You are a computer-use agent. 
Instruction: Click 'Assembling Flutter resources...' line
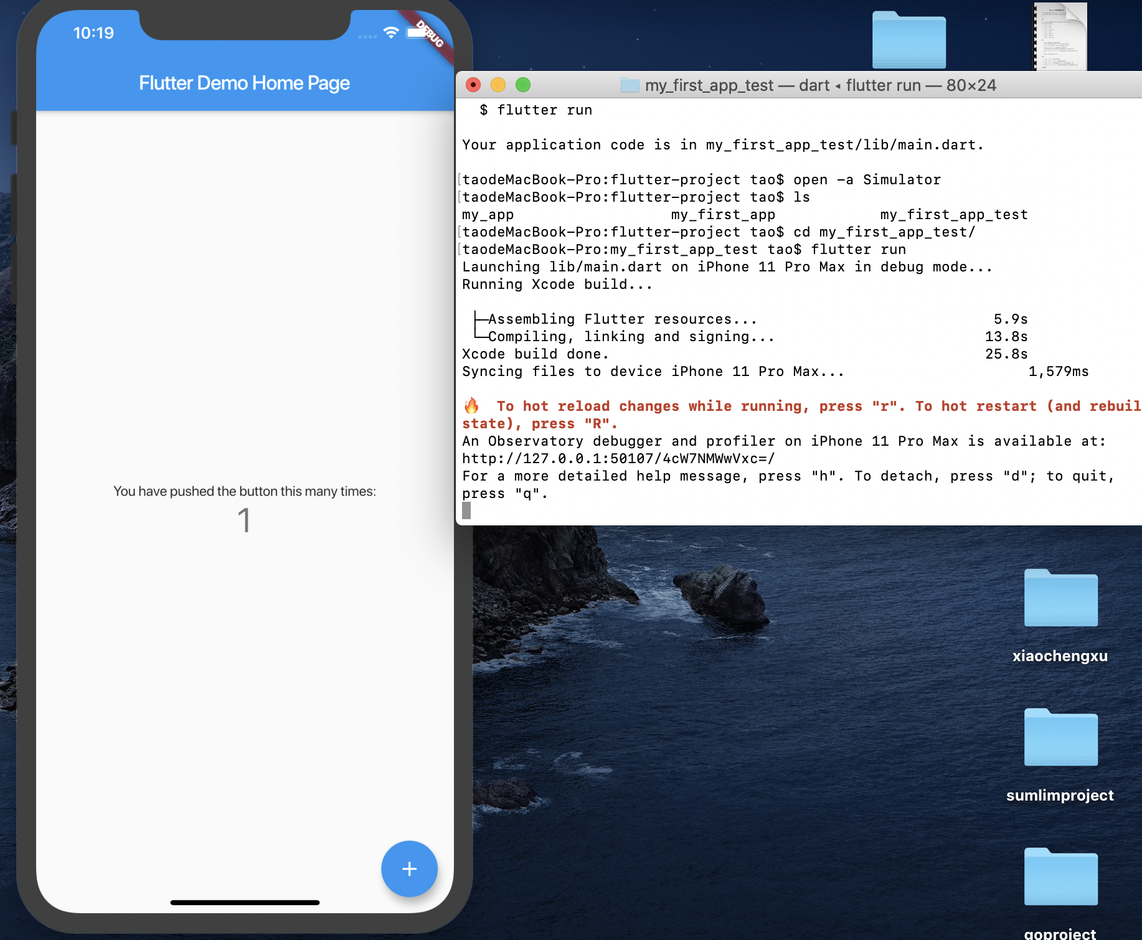point(623,319)
